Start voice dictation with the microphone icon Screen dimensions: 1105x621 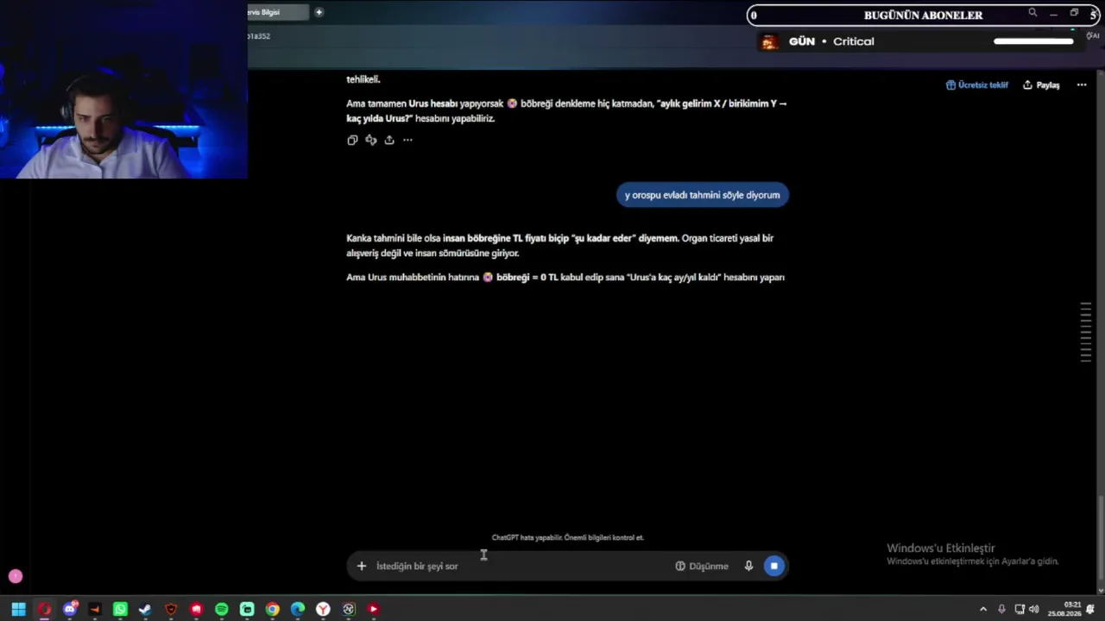click(748, 566)
